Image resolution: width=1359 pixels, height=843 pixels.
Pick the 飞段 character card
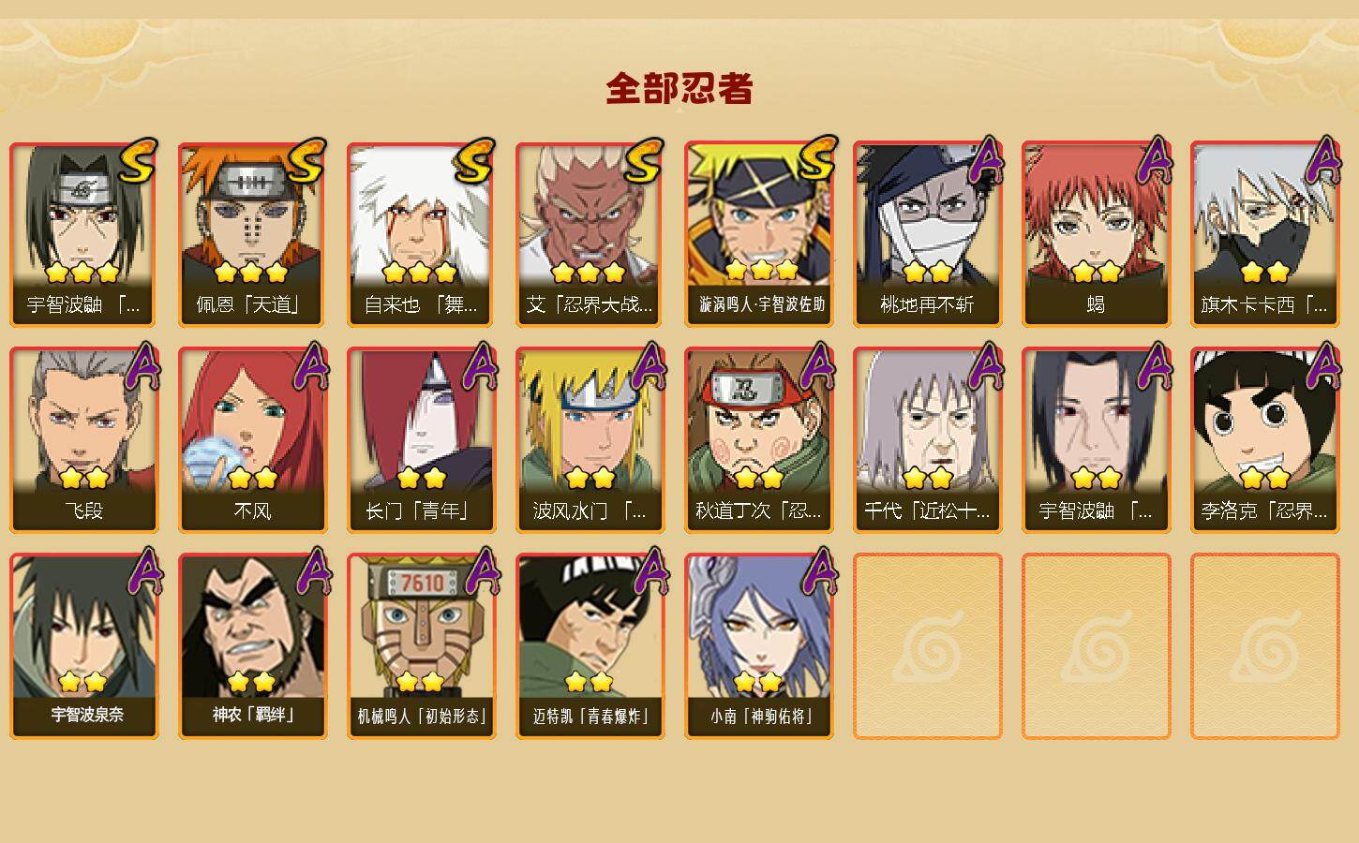coord(83,440)
